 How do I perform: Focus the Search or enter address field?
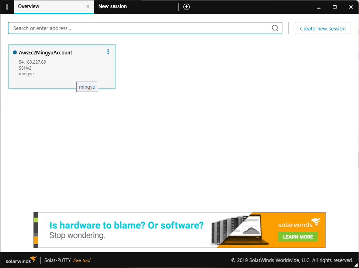pos(145,28)
